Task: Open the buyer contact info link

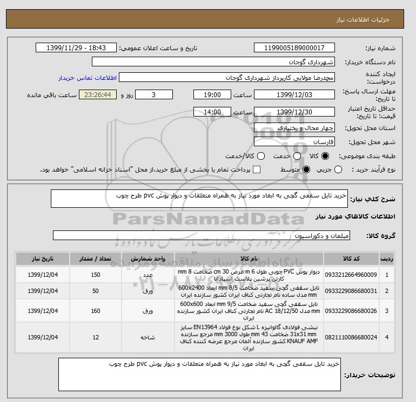Action: coord(88,78)
